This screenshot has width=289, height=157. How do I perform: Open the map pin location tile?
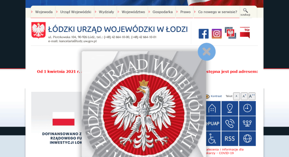click(x=229, y=108)
